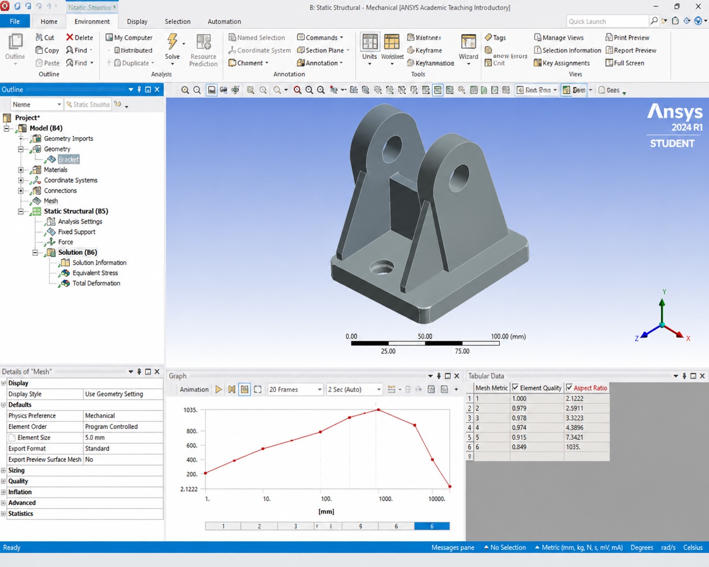Open the Environment tab
The image size is (709, 567).
[92, 21]
